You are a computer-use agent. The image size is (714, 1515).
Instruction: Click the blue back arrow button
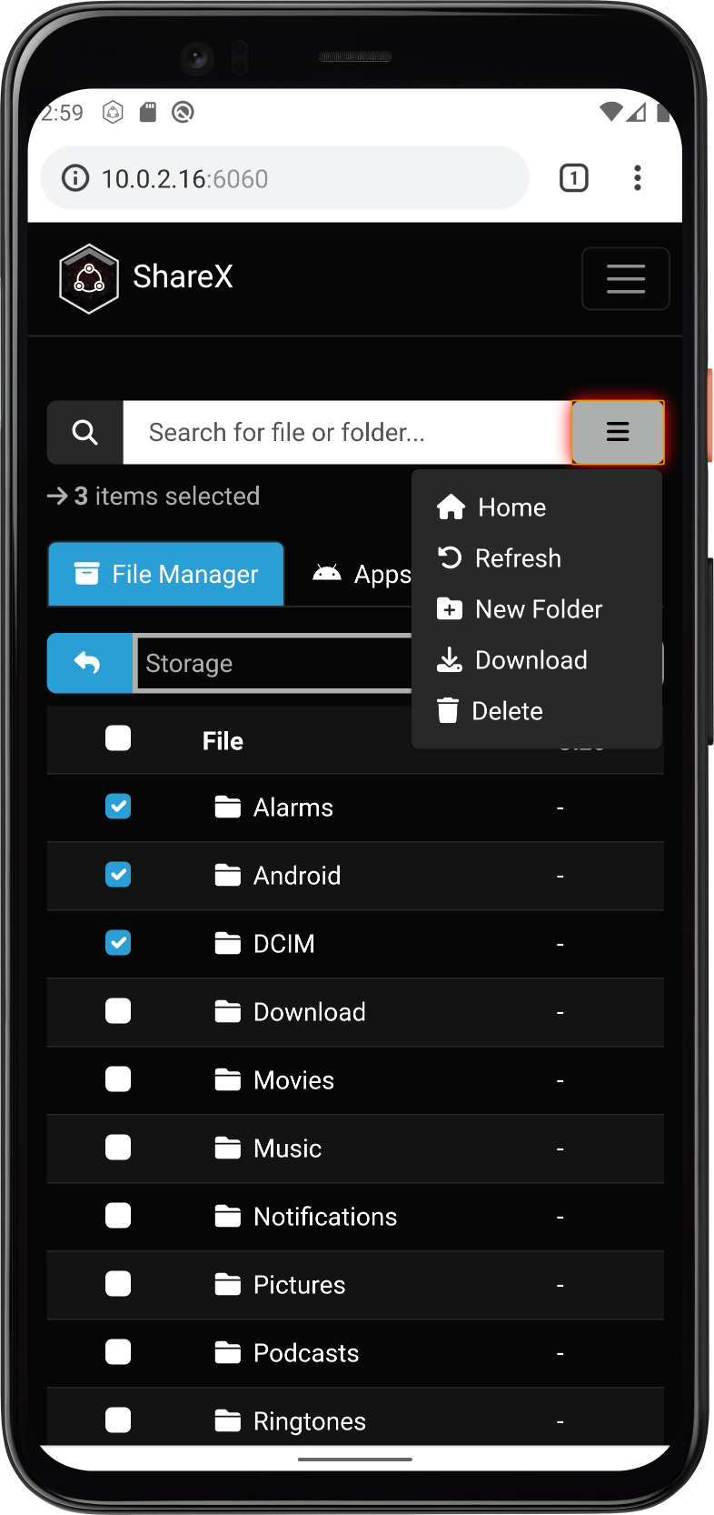click(89, 663)
